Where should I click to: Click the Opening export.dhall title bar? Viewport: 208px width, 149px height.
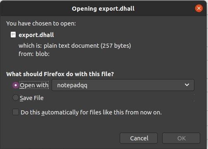103,9
